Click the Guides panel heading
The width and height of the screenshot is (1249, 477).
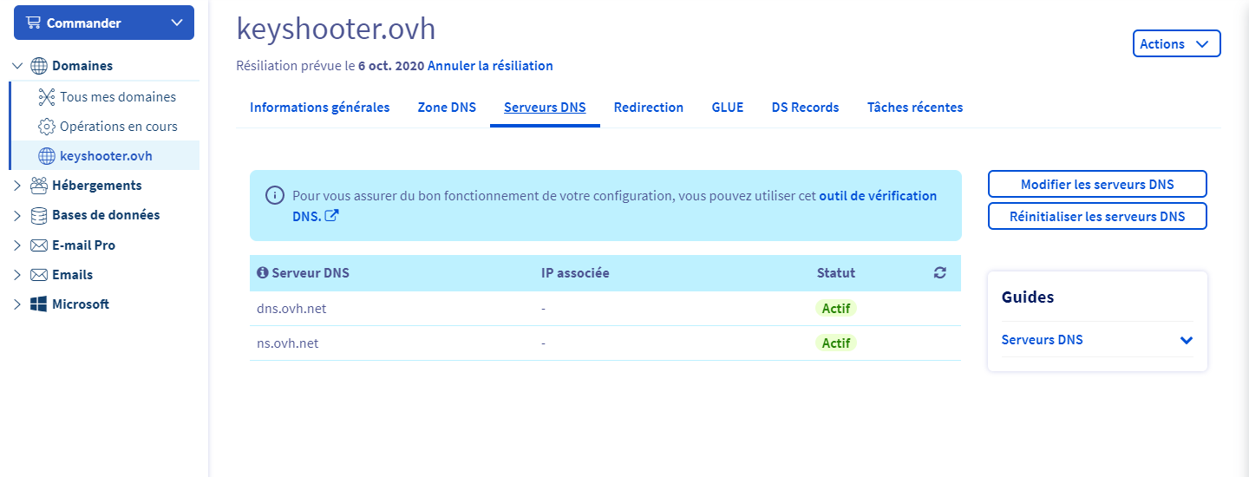click(1028, 297)
